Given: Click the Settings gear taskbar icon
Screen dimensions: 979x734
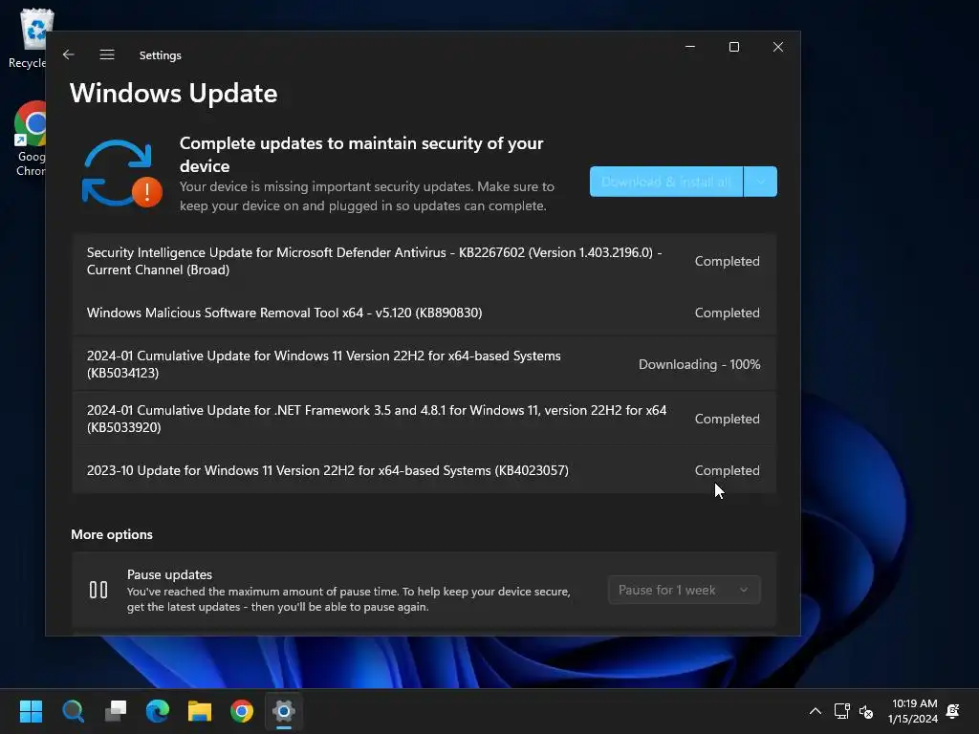Looking at the screenshot, I should [x=283, y=711].
